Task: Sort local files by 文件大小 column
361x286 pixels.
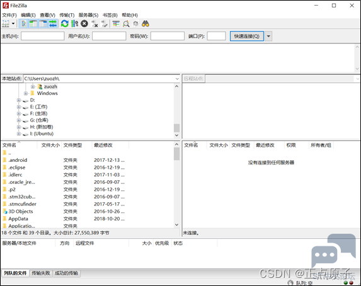Action: (x=50, y=146)
